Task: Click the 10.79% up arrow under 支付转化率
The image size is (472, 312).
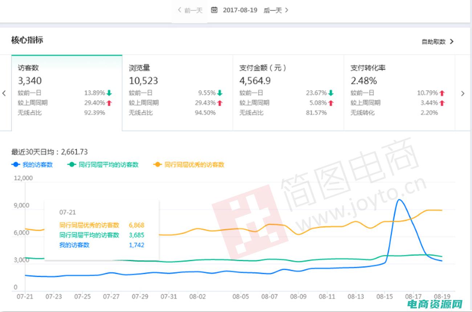Action: point(442,93)
